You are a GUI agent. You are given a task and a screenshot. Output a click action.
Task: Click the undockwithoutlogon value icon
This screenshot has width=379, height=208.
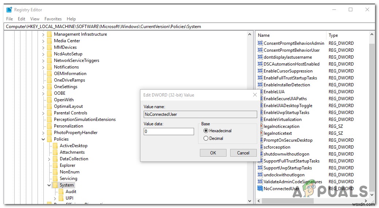260,175
